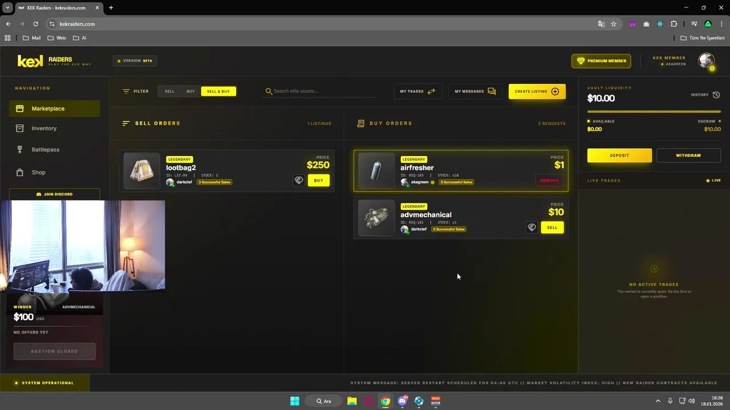
Task: Click the disabled Auction Closed button
Action: tap(54, 351)
